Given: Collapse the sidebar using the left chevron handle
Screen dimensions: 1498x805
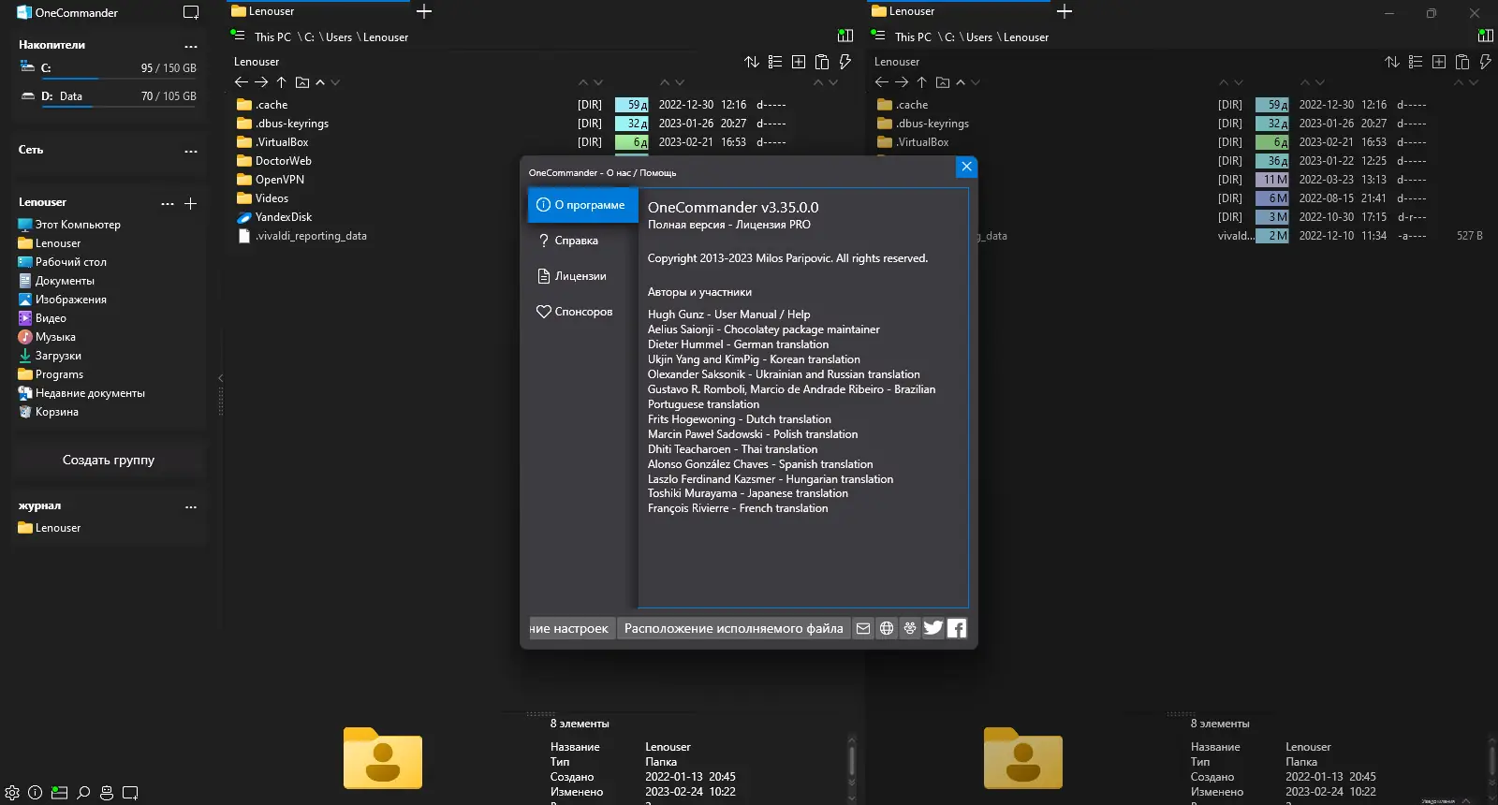Looking at the screenshot, I should coord(221,378).
